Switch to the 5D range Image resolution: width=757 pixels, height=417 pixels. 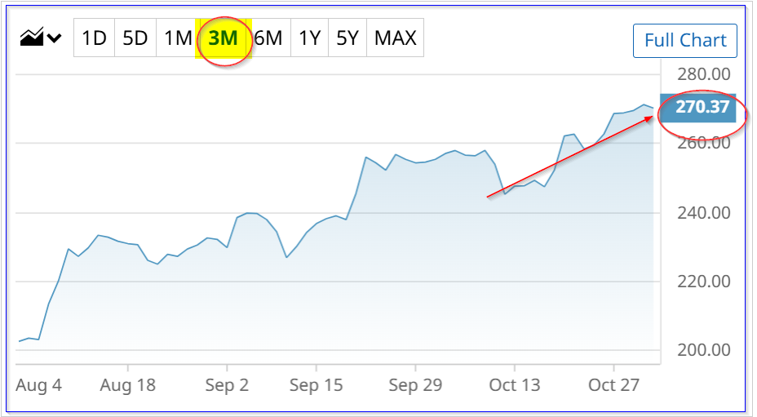tap(135, 38)
